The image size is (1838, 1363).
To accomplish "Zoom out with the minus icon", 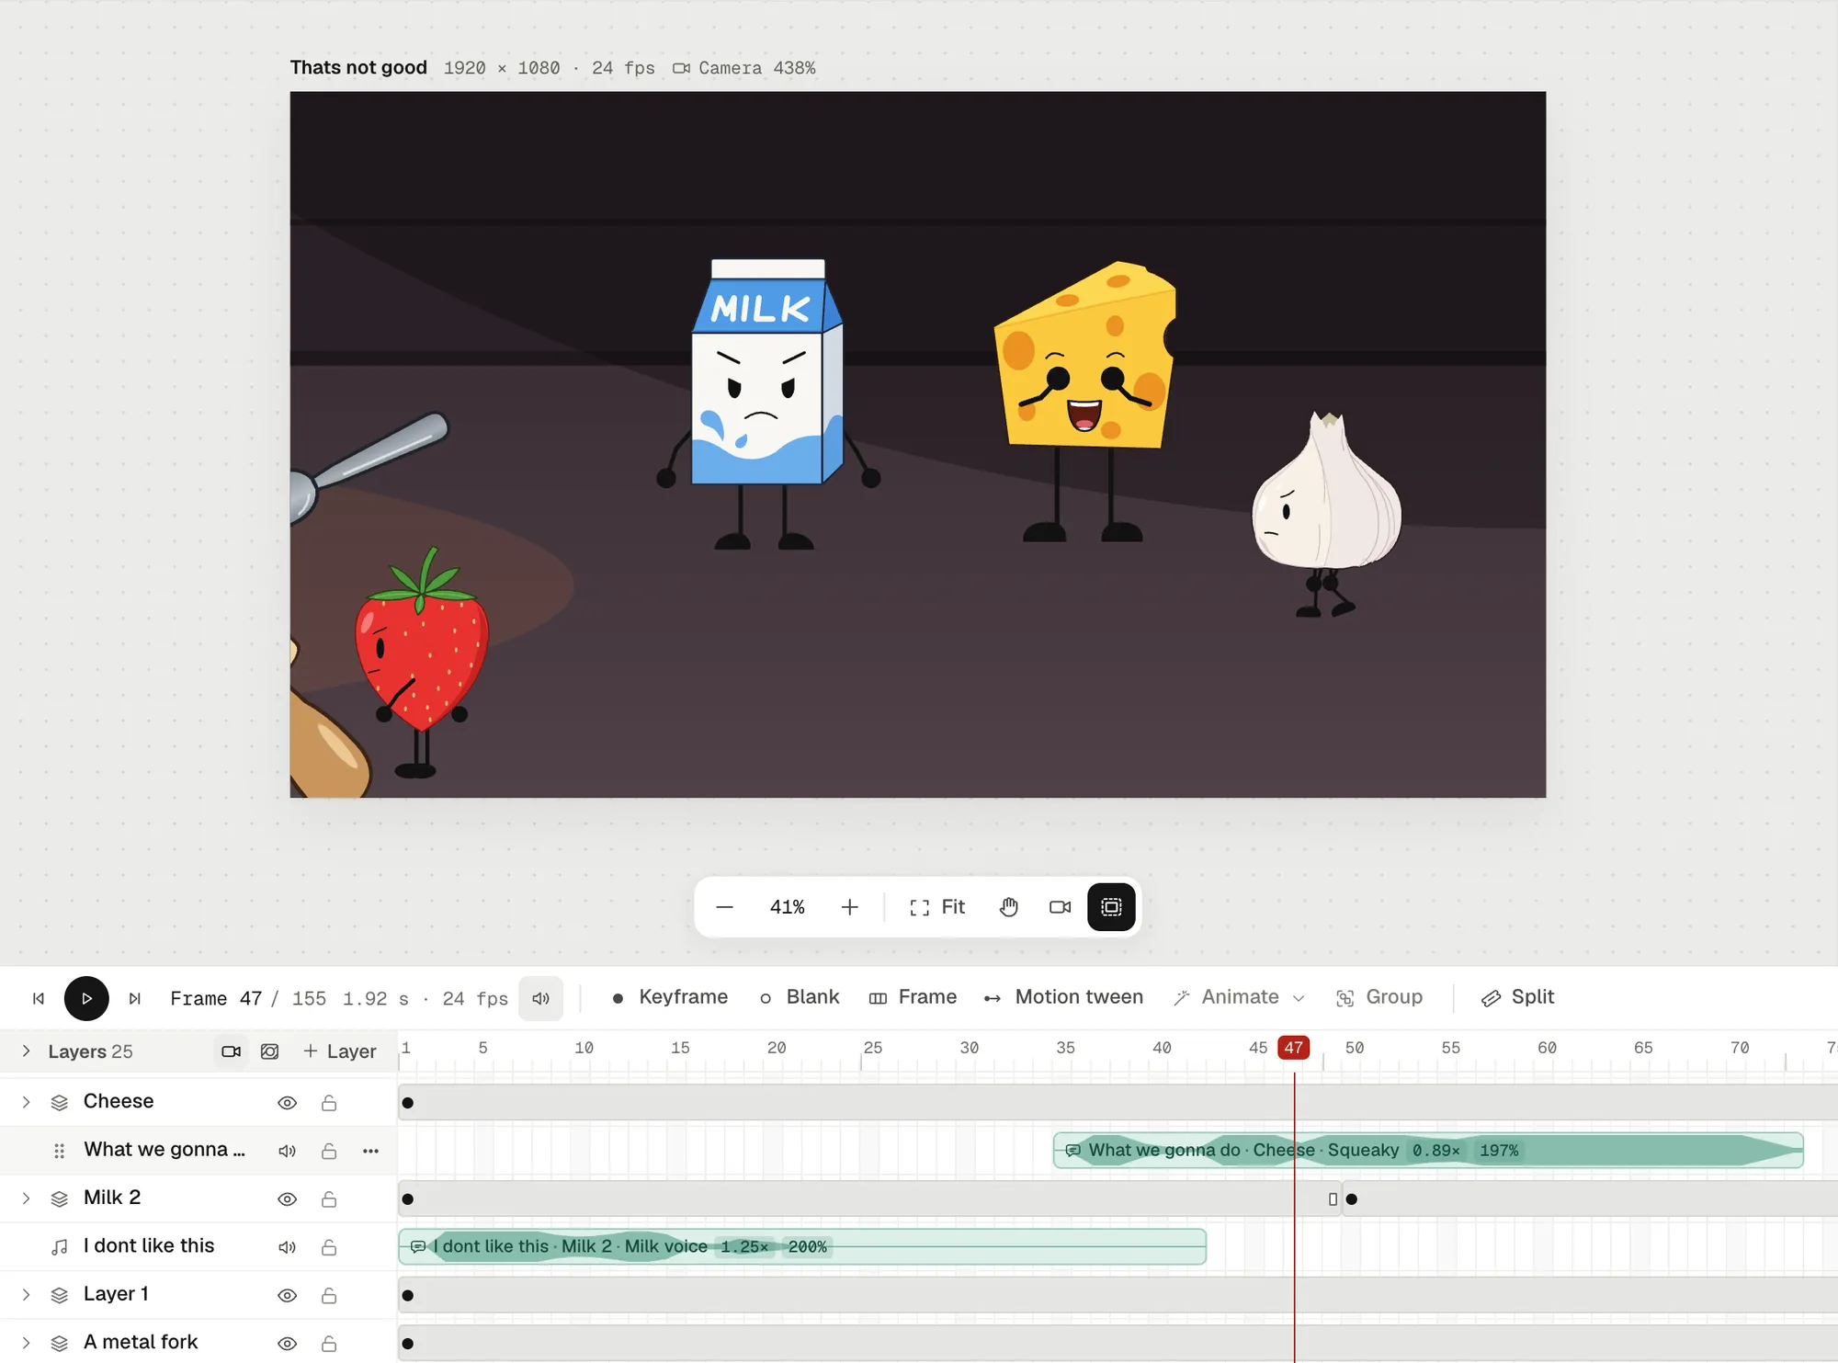I will point(724,907).
